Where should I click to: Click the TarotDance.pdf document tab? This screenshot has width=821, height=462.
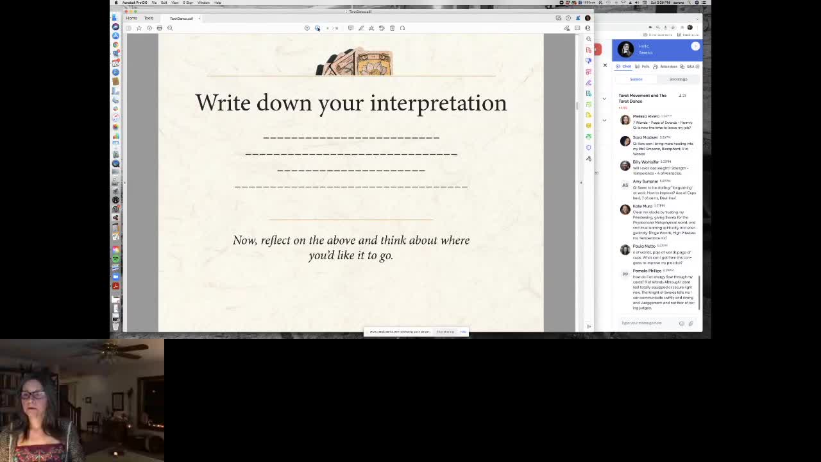pos(181,18)
